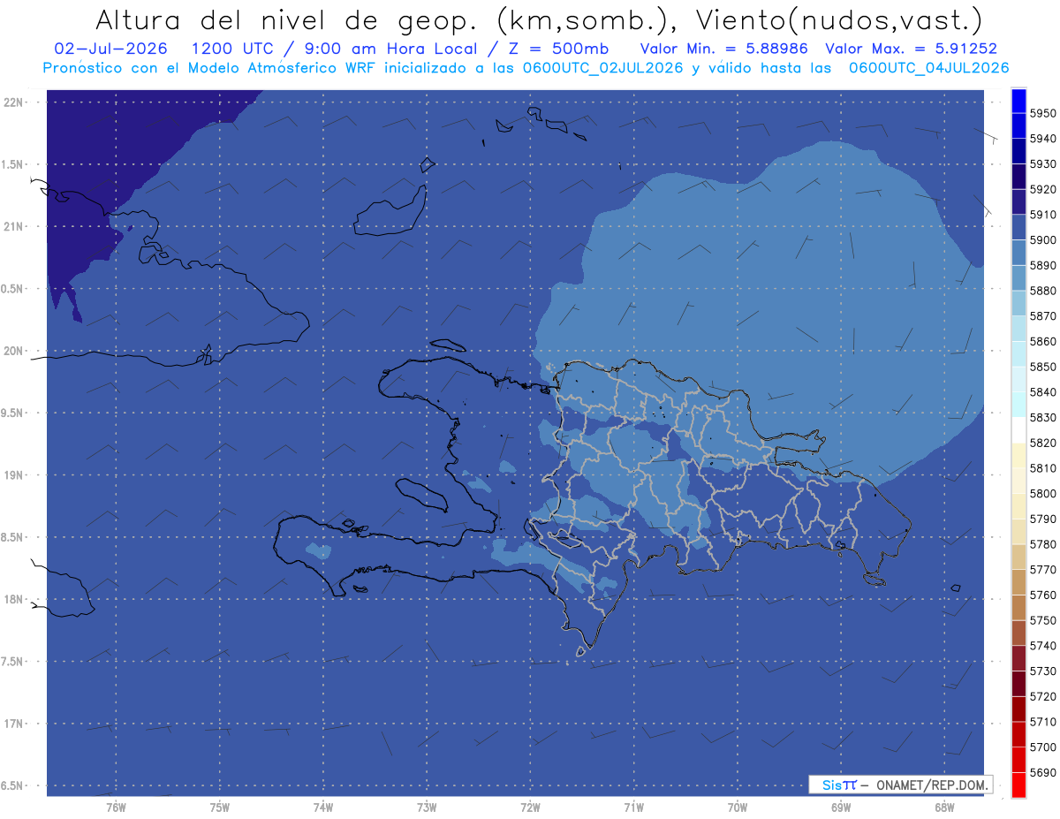Click the "5800" color bar label
This screenshot has height=819, width=1060.
(1043, 493)
